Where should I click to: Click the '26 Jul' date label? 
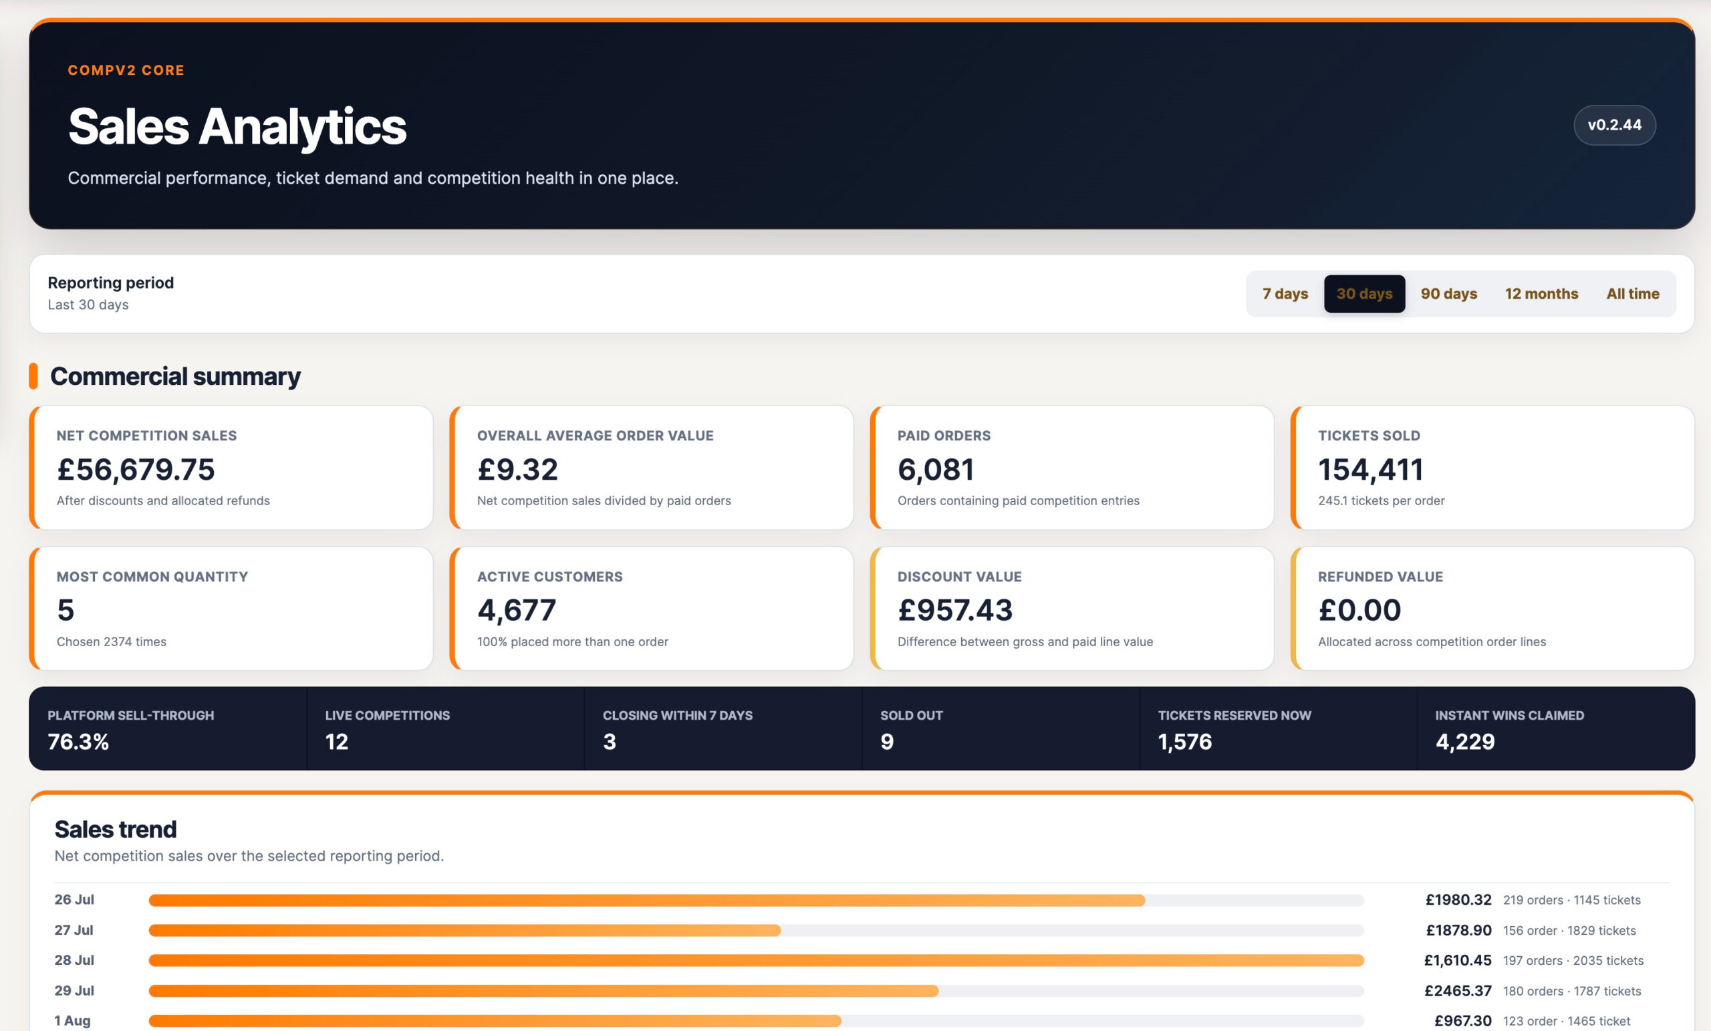tap(74, 900)
